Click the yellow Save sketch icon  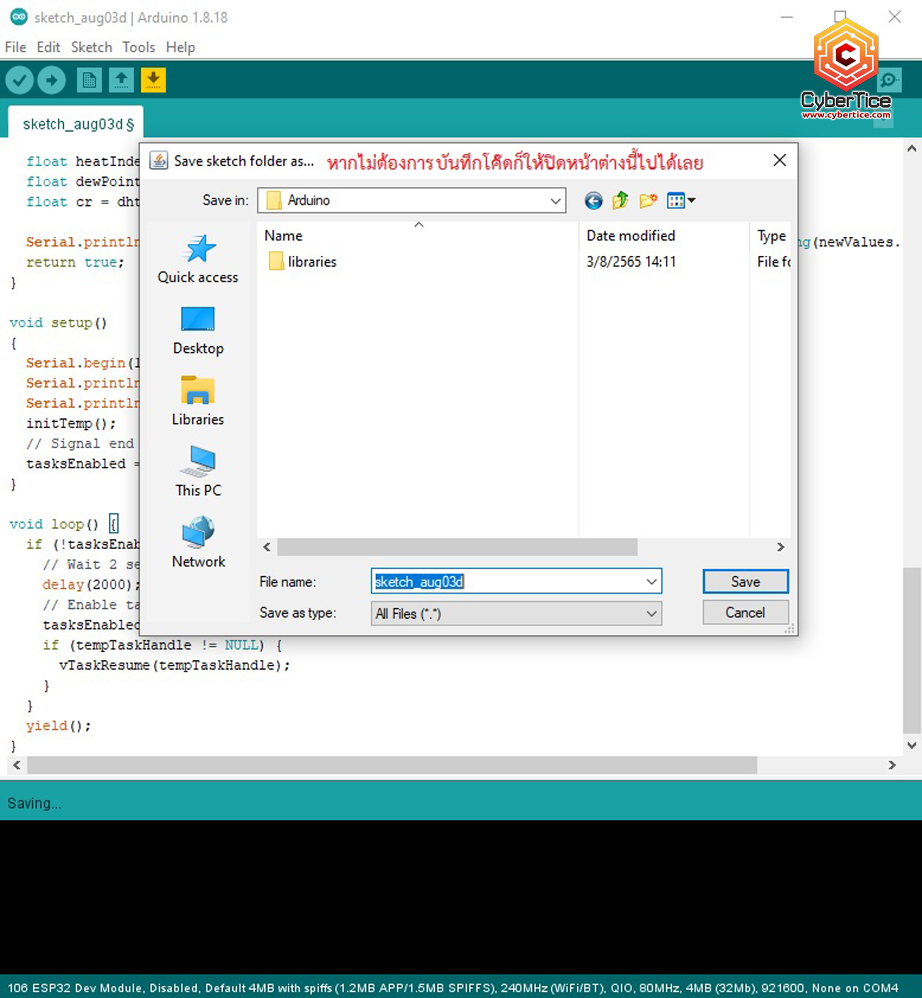coord(153,80)
